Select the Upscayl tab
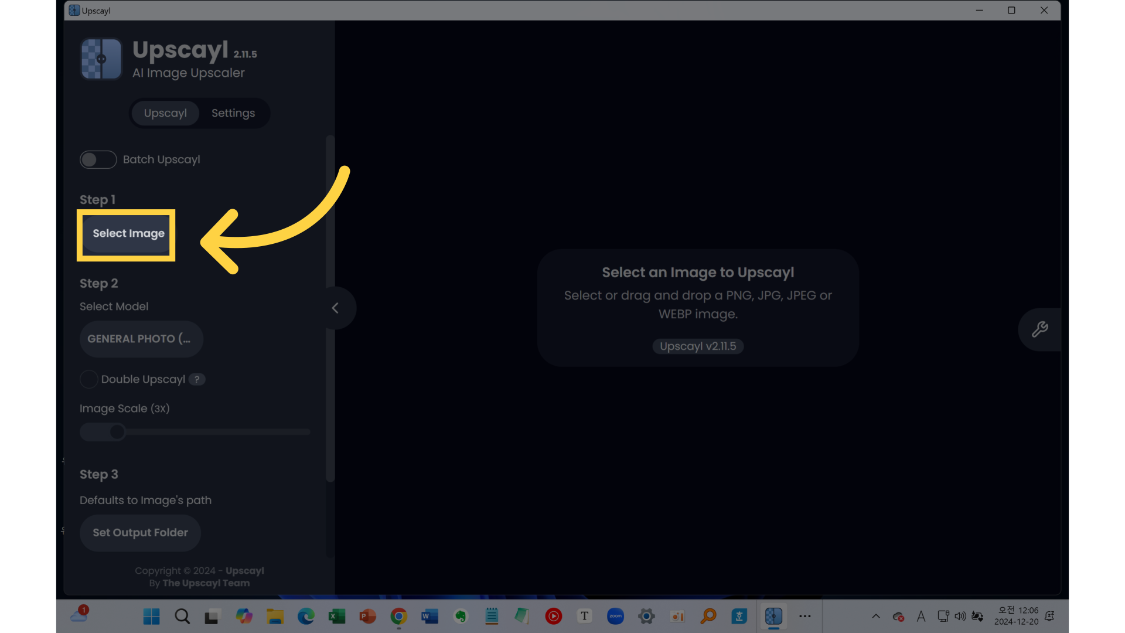The height and width of the screenshot is (633, 1125). click(165, 113)
